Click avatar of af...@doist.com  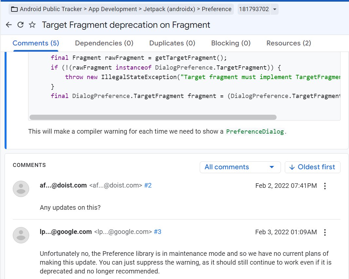[x=21, y=189]
